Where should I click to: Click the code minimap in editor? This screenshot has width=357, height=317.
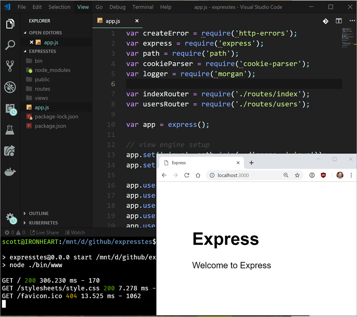(x=348, y=37)
